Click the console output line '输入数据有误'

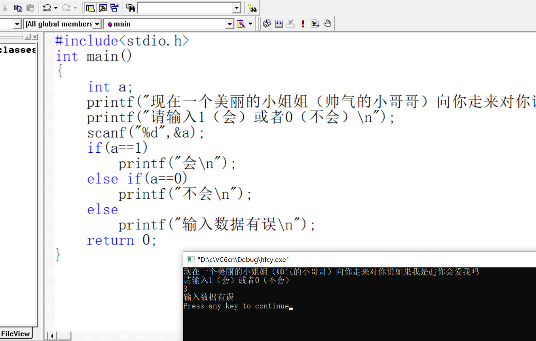coord(209,297)
